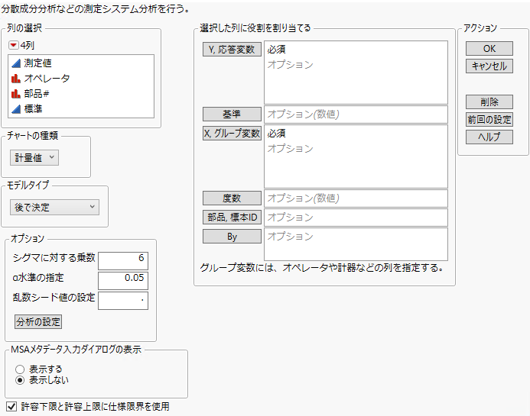Recall settings with 前回の設定 button
Screen dimensions: 530x416
point(489,119)
